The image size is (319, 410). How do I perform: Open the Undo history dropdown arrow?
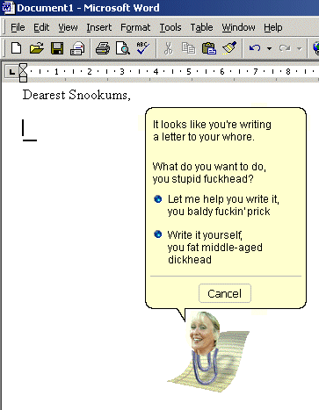[269, 48]
